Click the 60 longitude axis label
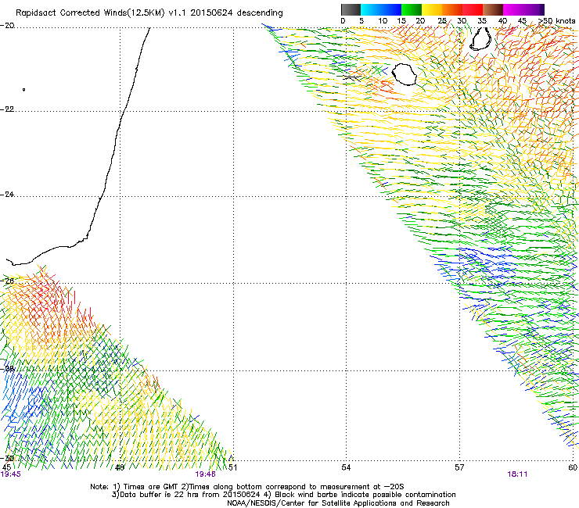The height and width of the screenshot is (508, 579). point(573,467)
